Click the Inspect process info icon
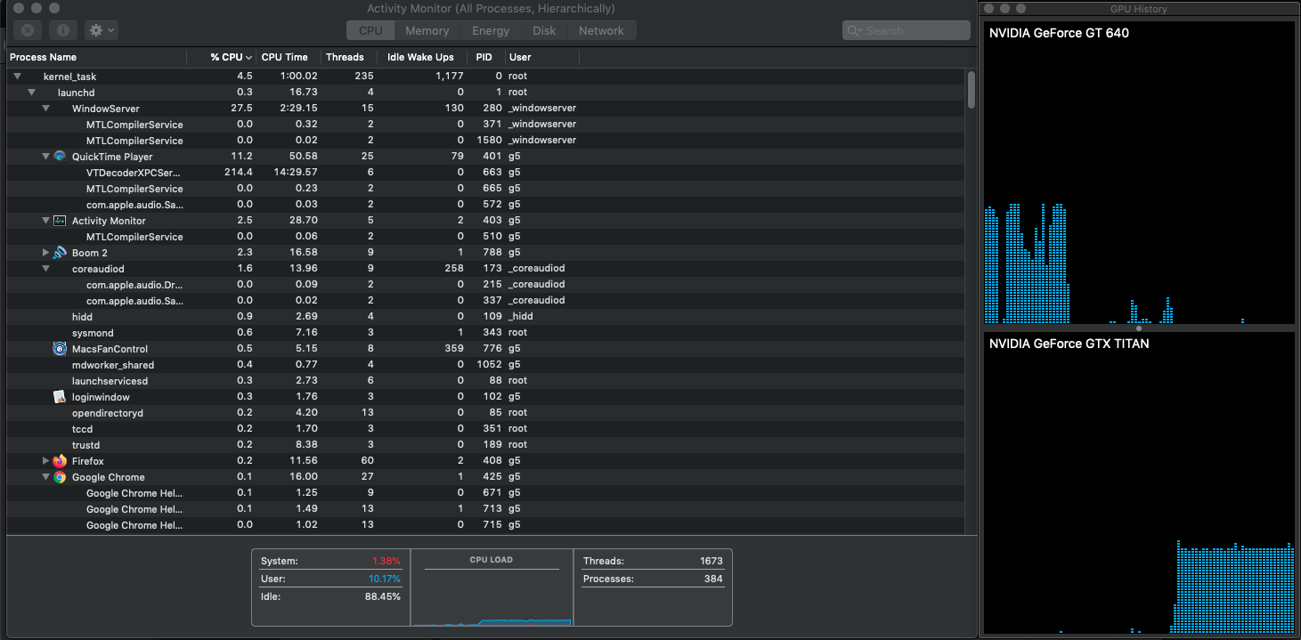1301x640 pixels. click(x=62, y=30)
